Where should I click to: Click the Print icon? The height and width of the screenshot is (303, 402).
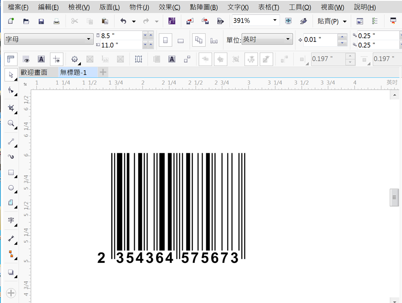click(56, 21)
